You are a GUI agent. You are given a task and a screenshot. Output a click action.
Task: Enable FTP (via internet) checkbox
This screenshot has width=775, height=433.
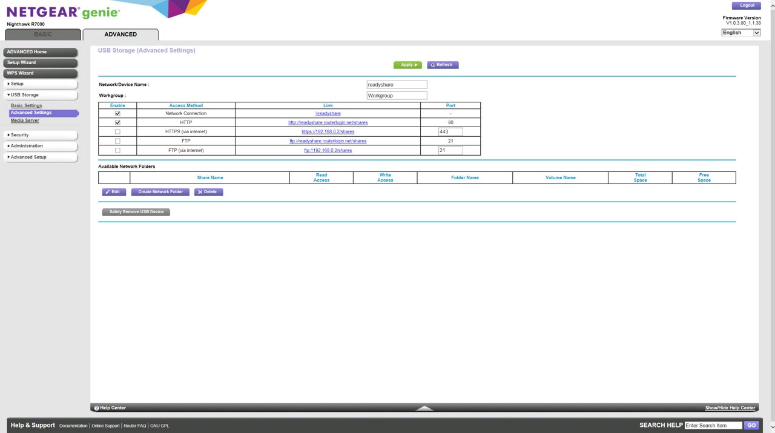pyautogui.click(x=117, y=150)
